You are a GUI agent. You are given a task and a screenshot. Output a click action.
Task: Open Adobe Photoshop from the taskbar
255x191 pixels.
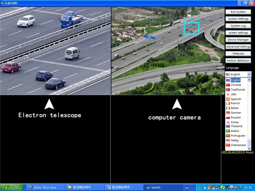point(45,187)
